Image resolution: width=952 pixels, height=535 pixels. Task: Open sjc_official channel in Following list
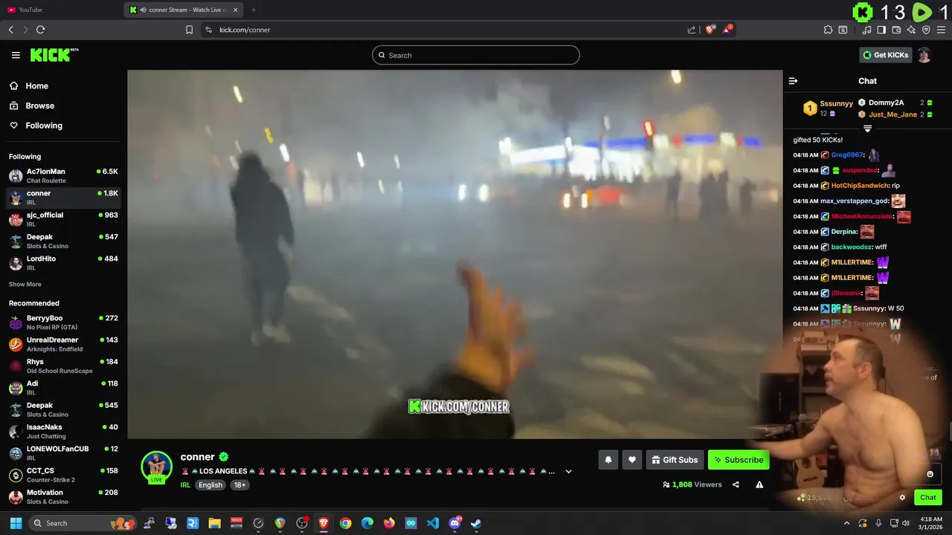[63, 219]
